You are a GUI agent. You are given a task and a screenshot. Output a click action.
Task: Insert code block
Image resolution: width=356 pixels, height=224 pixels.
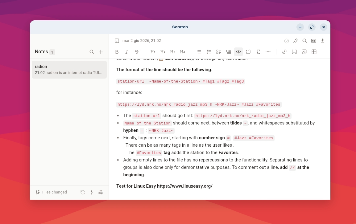click(x=248, y=52)
